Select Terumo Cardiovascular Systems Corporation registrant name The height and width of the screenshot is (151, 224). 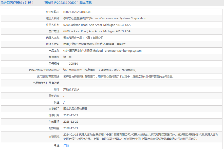105,18
